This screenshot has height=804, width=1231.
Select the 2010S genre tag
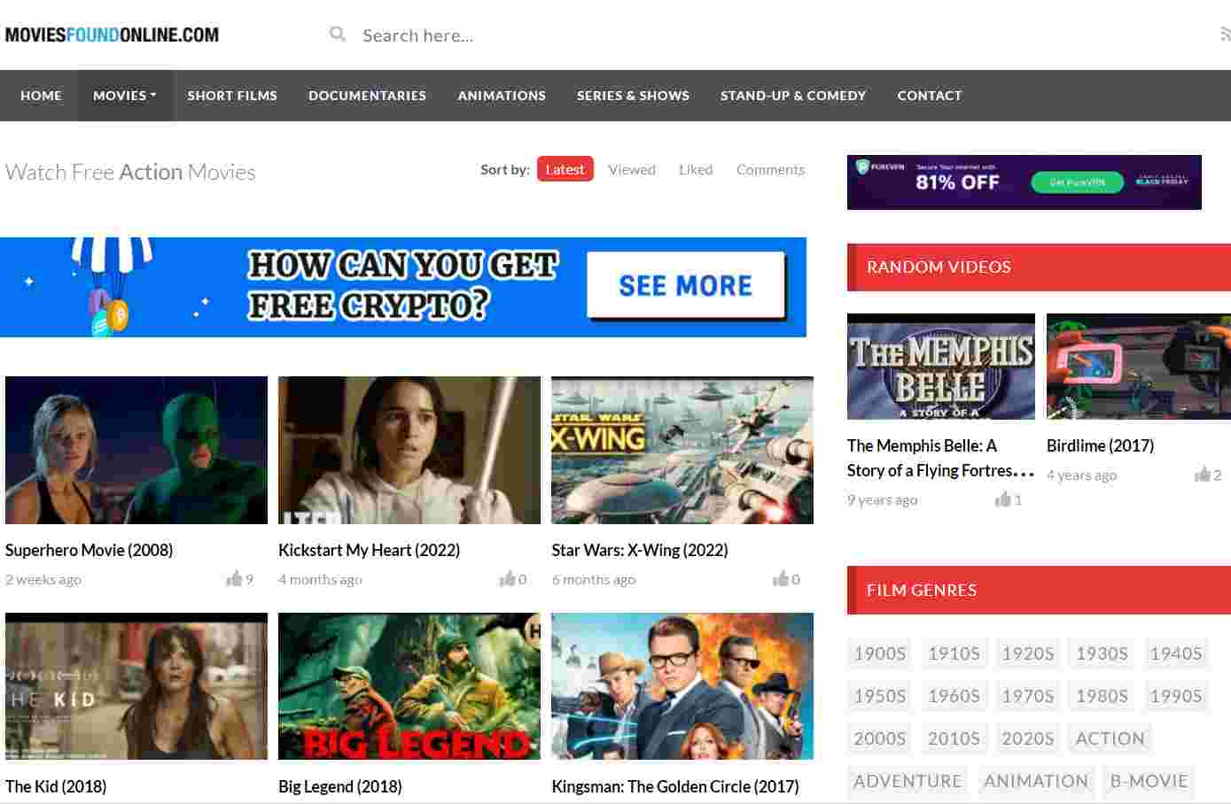954,738
